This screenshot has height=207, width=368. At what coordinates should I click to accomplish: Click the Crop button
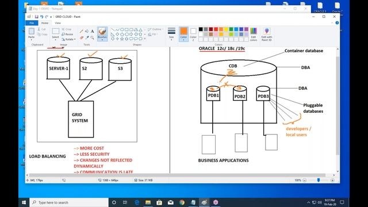(x=67, y=29)
